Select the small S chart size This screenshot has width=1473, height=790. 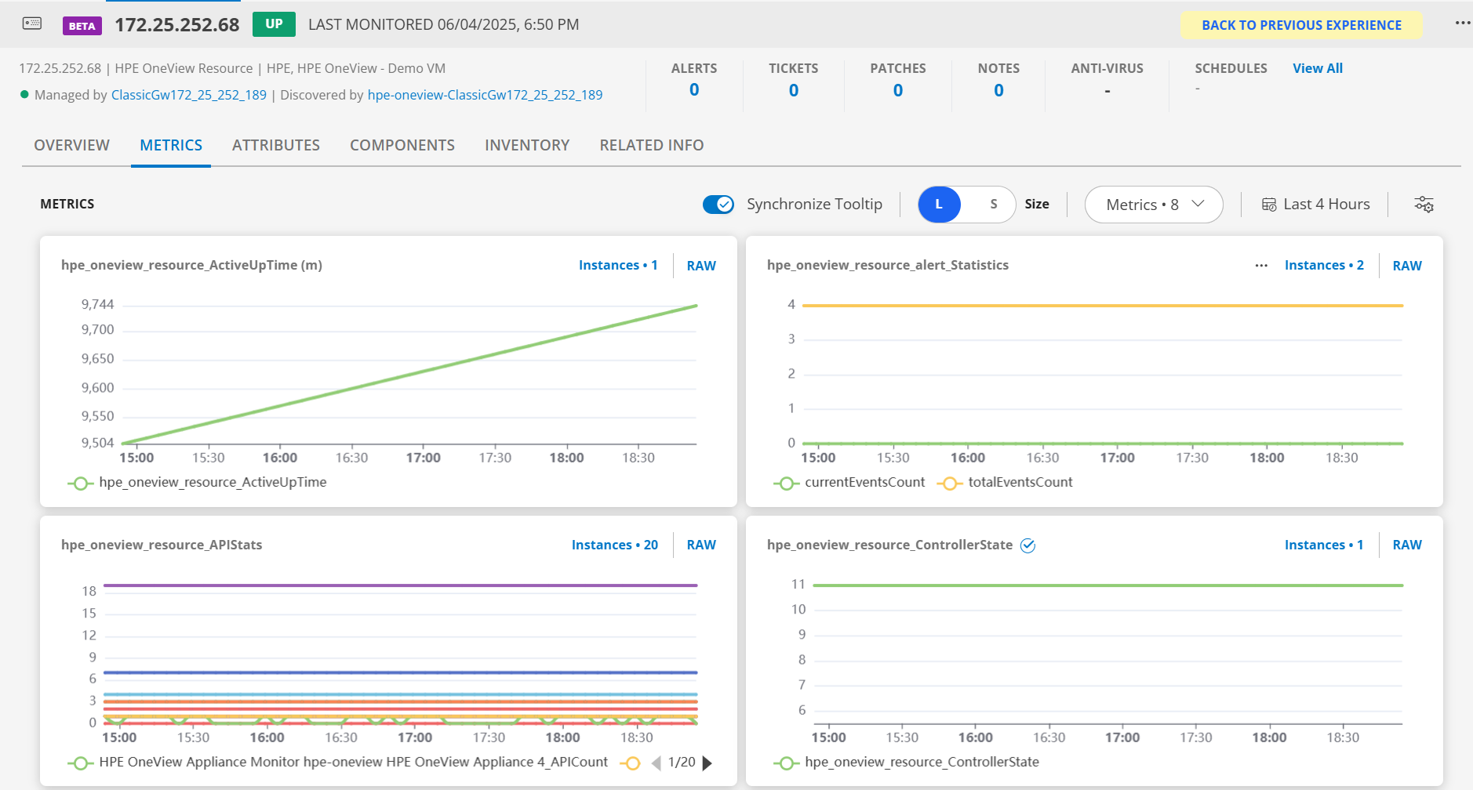[x=993, y=204]
